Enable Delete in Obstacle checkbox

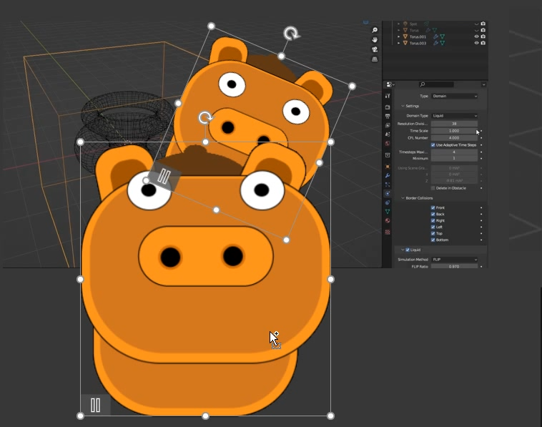click(433, 188)
